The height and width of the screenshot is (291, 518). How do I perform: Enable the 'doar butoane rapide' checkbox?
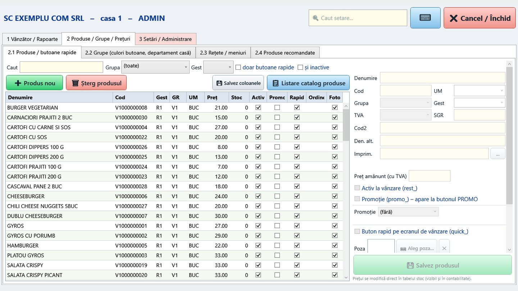238,67
